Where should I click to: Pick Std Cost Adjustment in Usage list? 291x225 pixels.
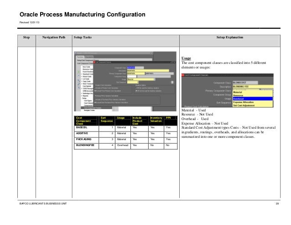(253, 105)
